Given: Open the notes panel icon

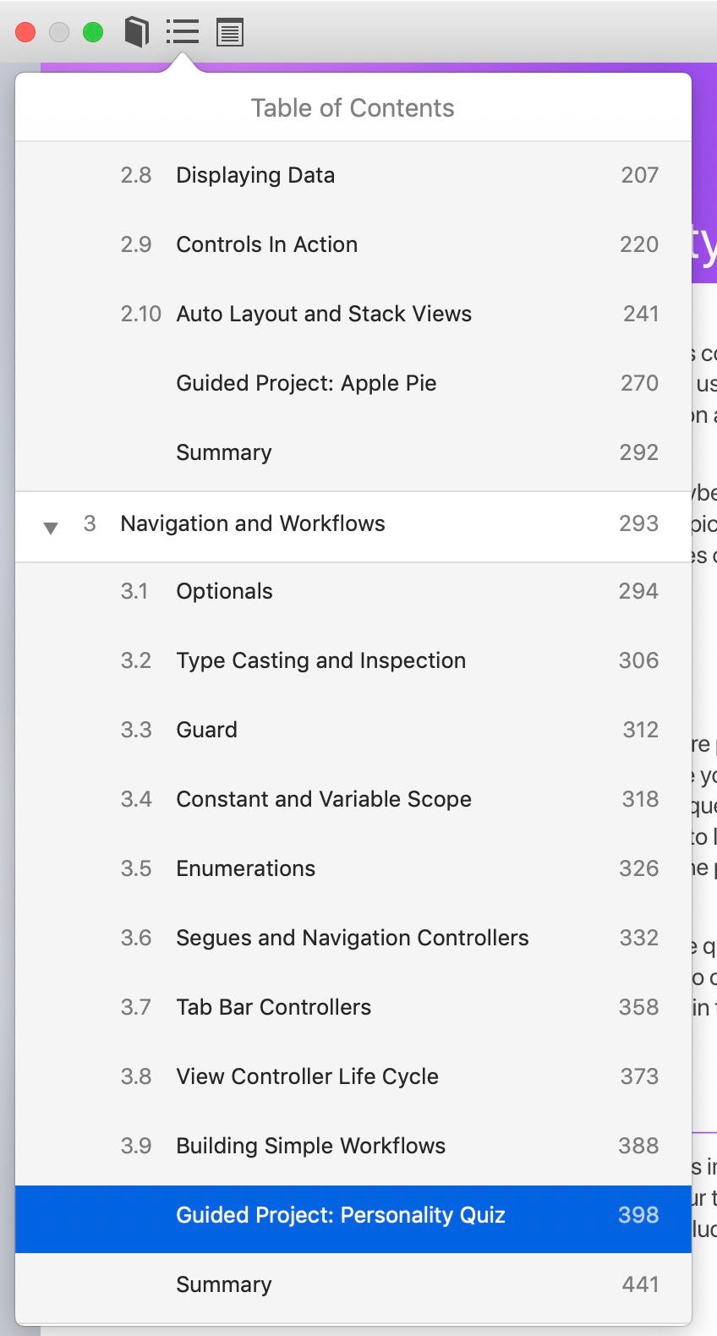Looking at the screenshot, I should tap(230, 33).
